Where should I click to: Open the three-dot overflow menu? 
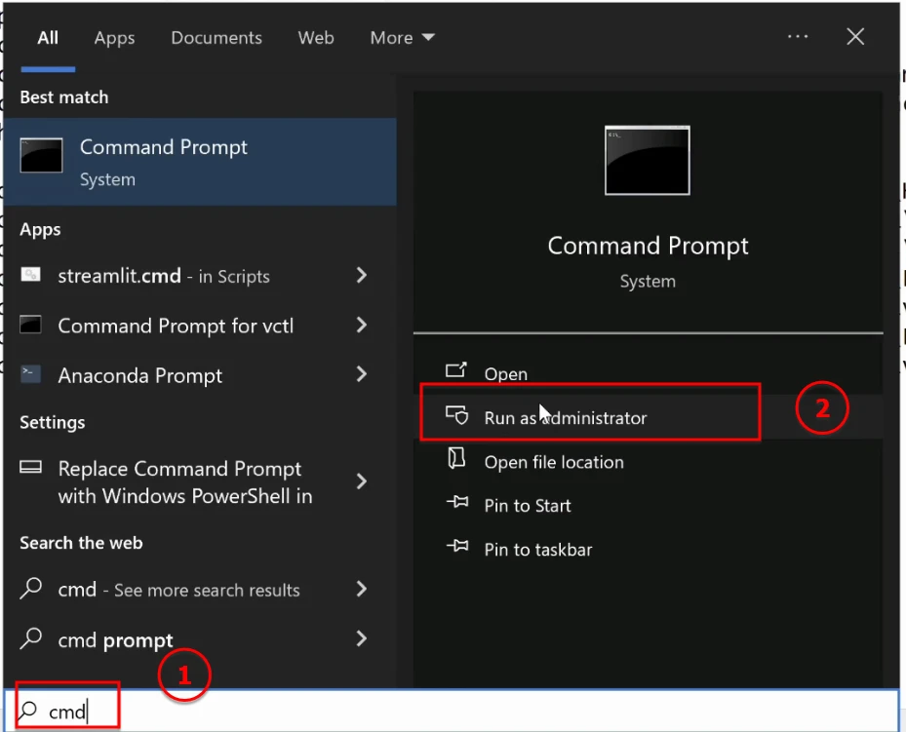coord(798,37)
